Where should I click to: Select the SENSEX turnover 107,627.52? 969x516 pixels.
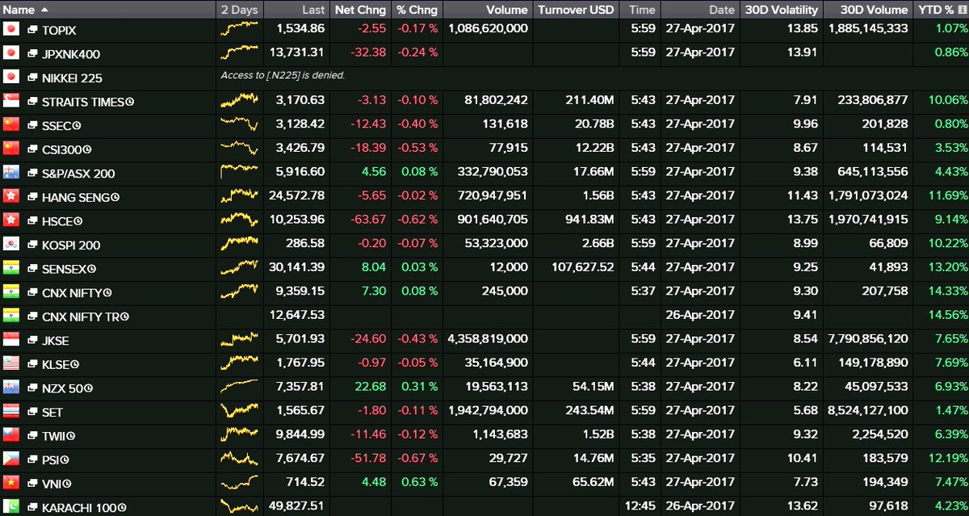click(581, 268)
